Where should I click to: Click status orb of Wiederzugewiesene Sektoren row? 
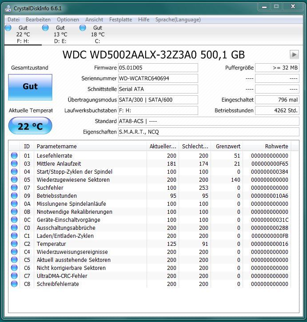[x=14, y=179]
